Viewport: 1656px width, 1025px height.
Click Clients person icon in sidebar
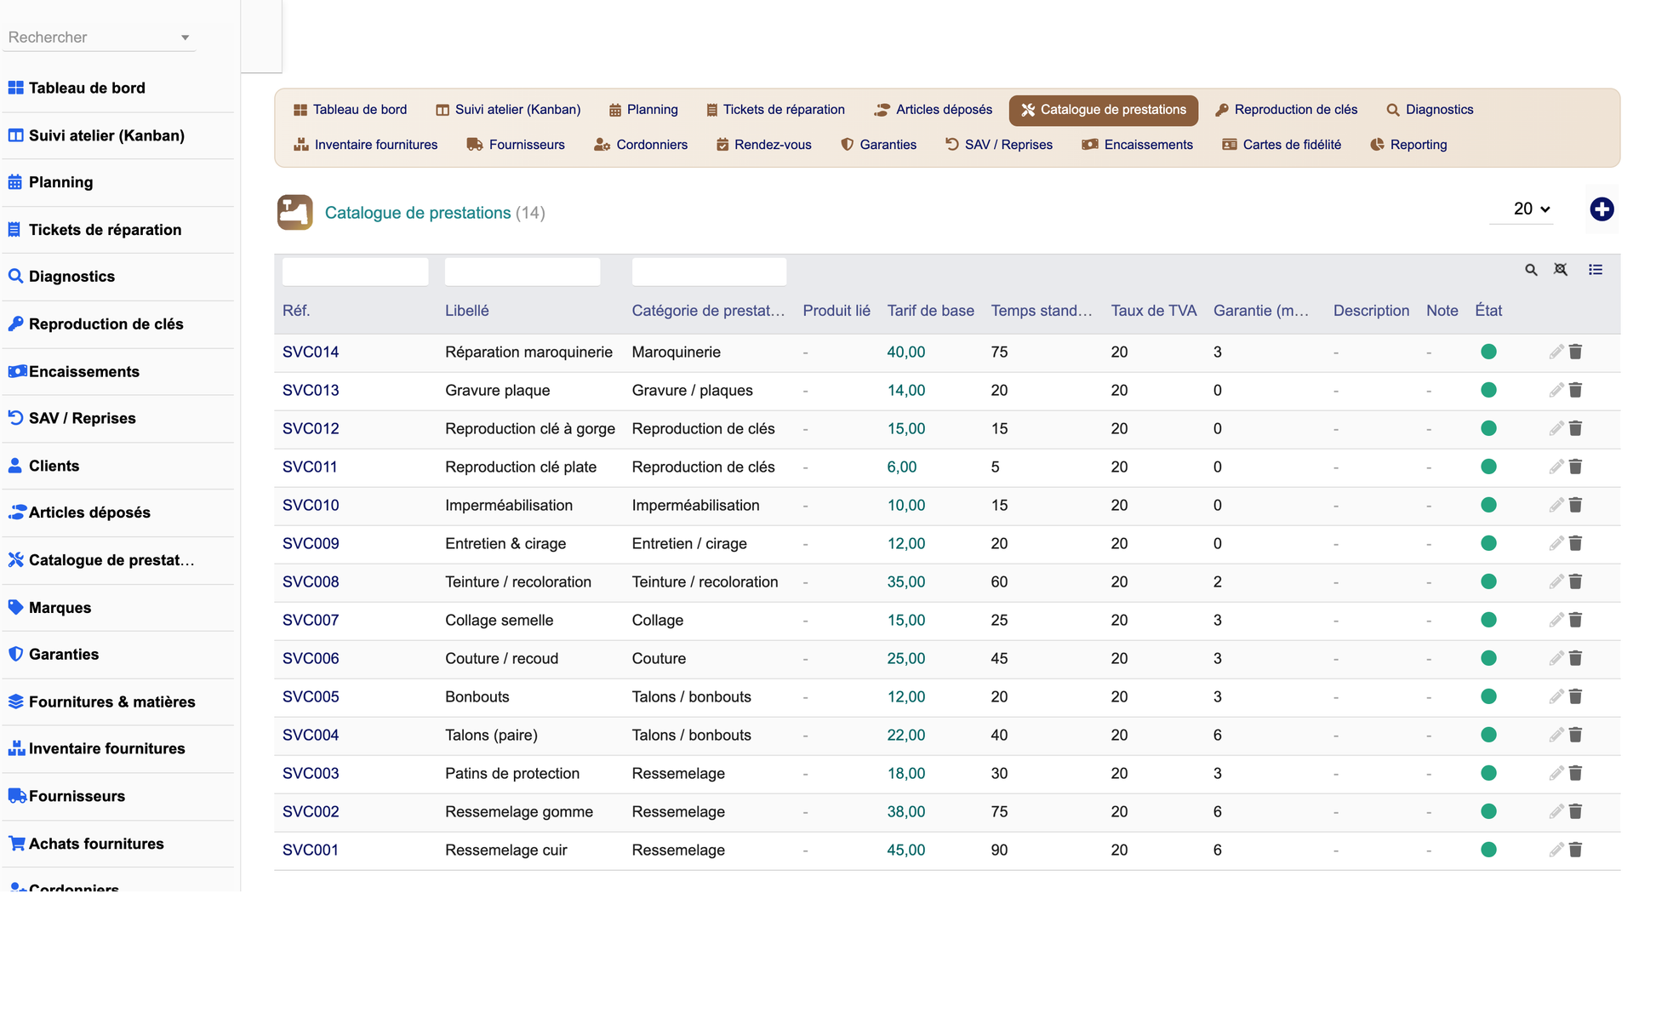(15, 466)
